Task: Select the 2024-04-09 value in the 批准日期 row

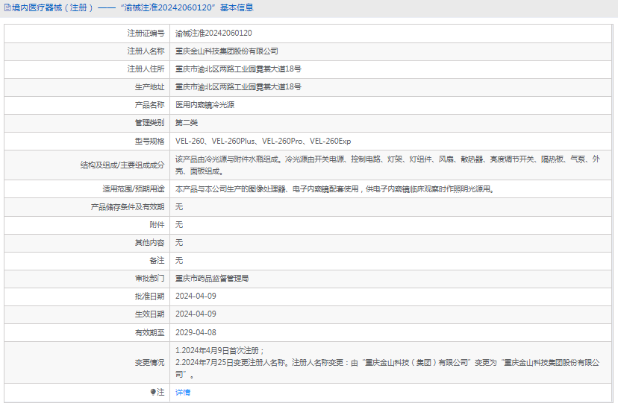Action: click(196, 296)
